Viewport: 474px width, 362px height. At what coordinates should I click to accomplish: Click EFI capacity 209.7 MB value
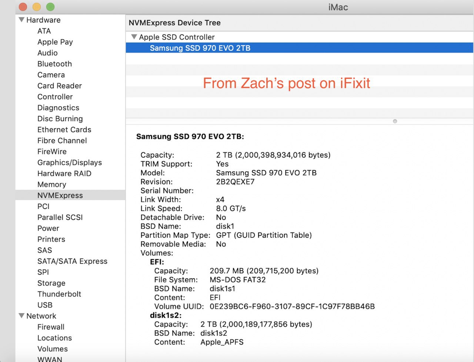click(x=264, y=271)
